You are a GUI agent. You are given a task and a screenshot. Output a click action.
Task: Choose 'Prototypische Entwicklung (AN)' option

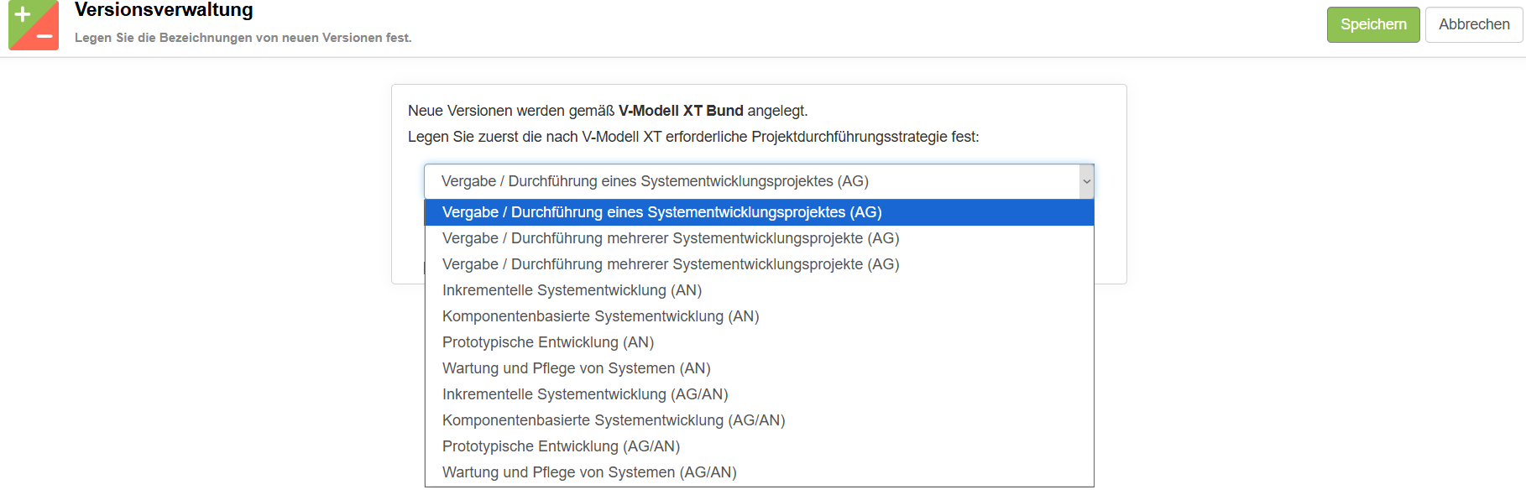547,342
